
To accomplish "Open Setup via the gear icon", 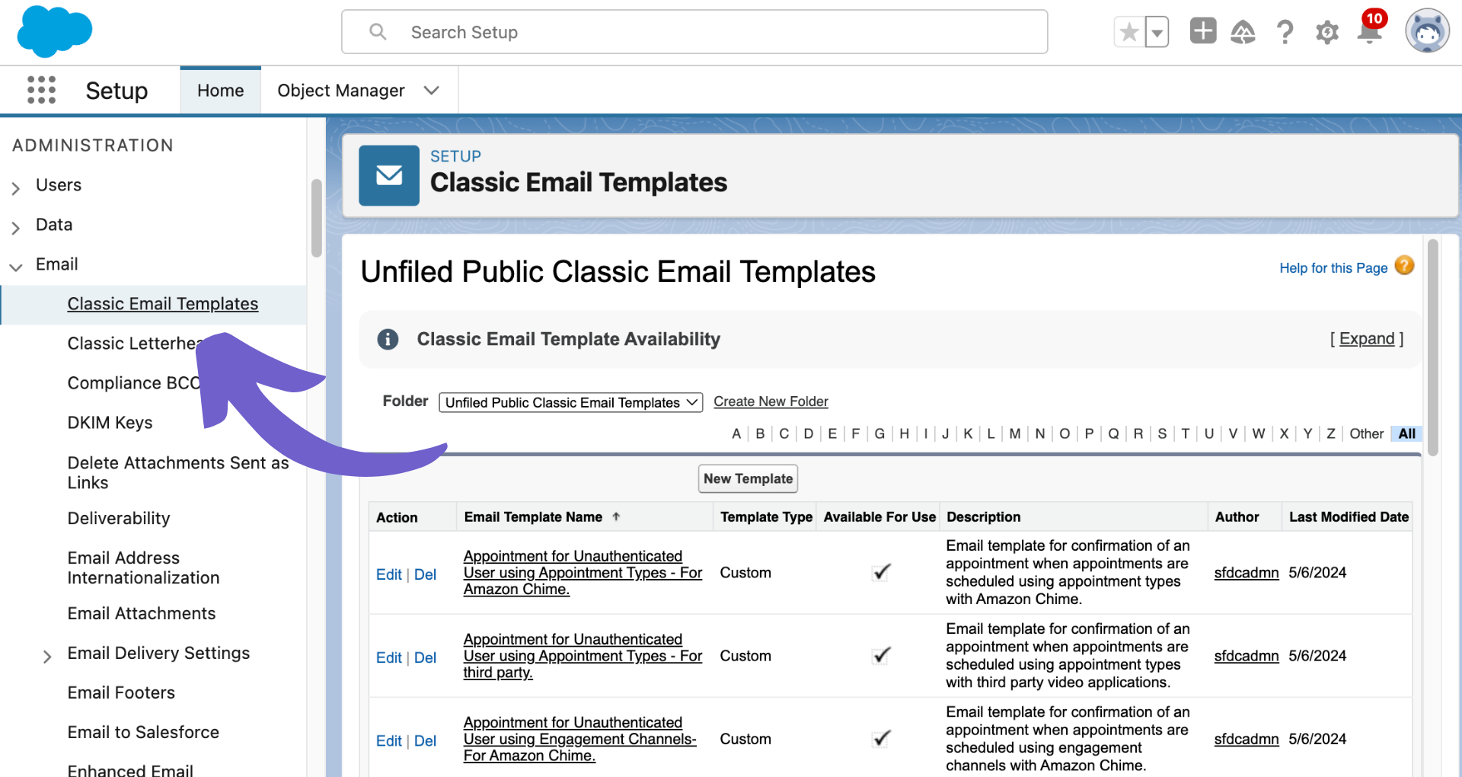I will [x=1326, y=31].
